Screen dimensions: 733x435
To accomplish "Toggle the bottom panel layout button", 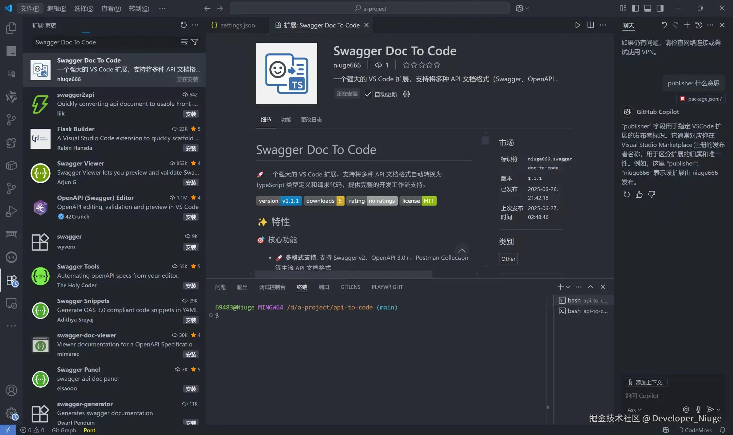I will tap(648, 8).
